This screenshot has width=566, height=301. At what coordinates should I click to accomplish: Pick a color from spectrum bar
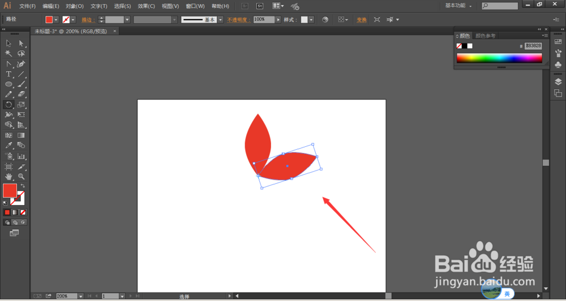(499, 58)
